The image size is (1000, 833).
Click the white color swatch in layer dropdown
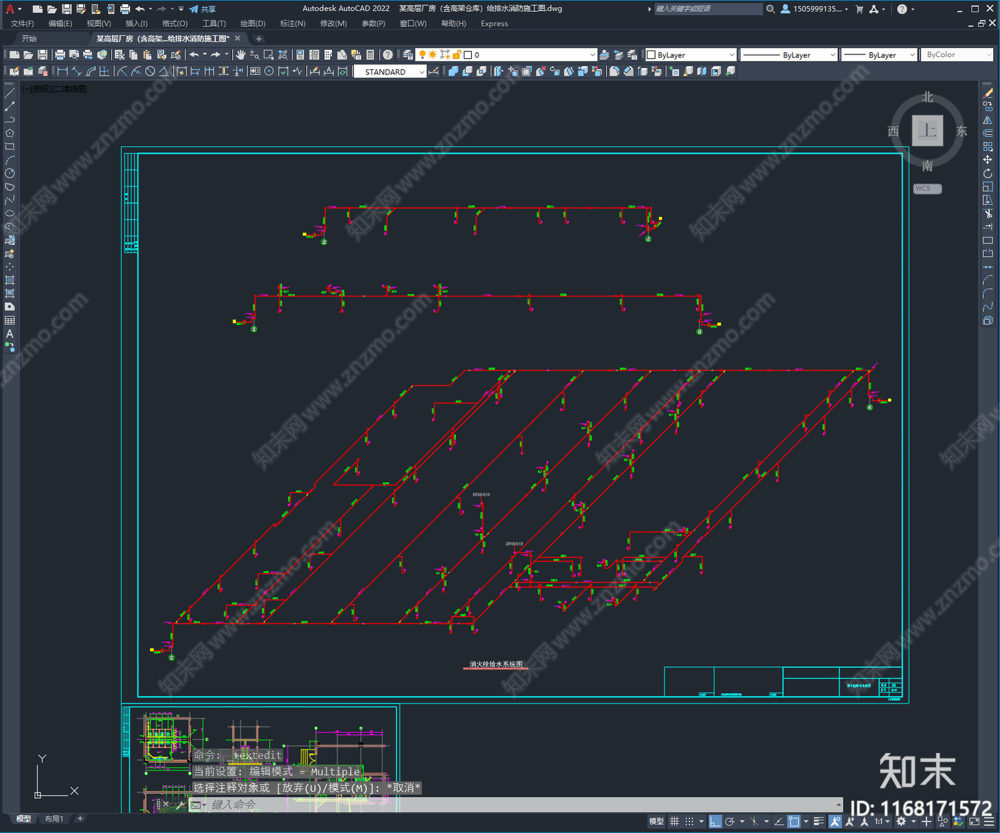click(x=467, y=55)
